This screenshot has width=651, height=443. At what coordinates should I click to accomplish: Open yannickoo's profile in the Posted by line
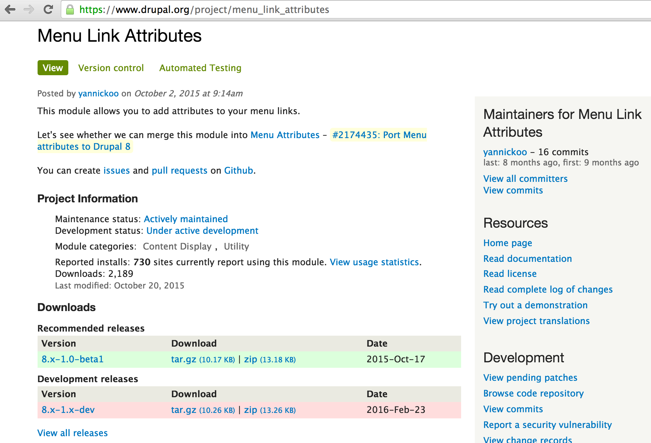pos(98,93)
